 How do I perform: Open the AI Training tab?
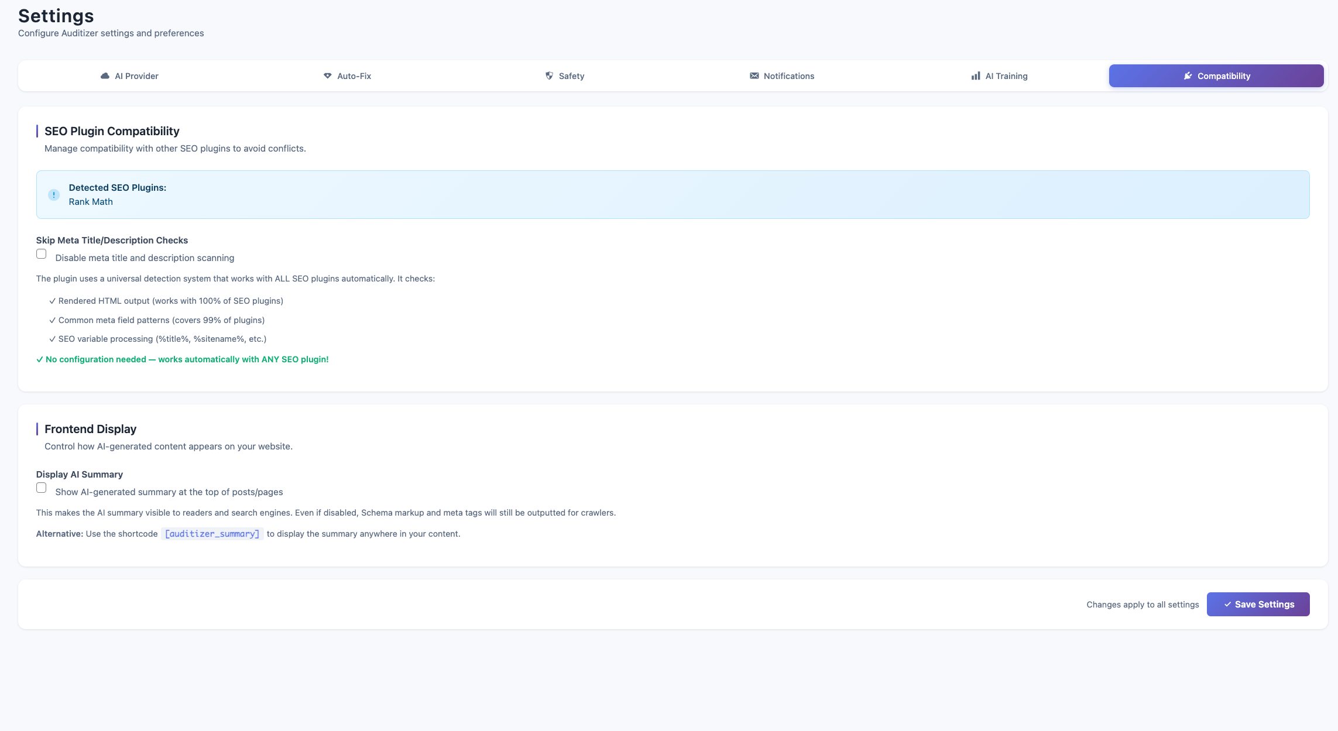[x=1006, y=76]
